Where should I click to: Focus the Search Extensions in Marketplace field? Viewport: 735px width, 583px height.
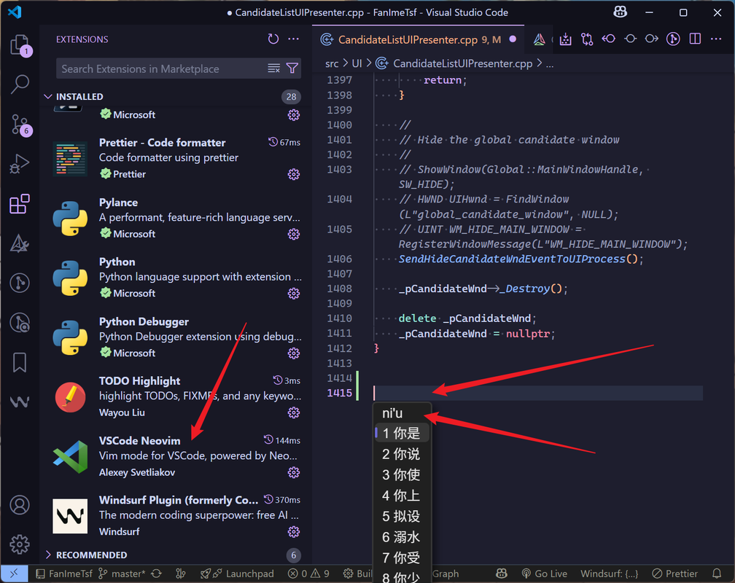click(x=163, y=69)
